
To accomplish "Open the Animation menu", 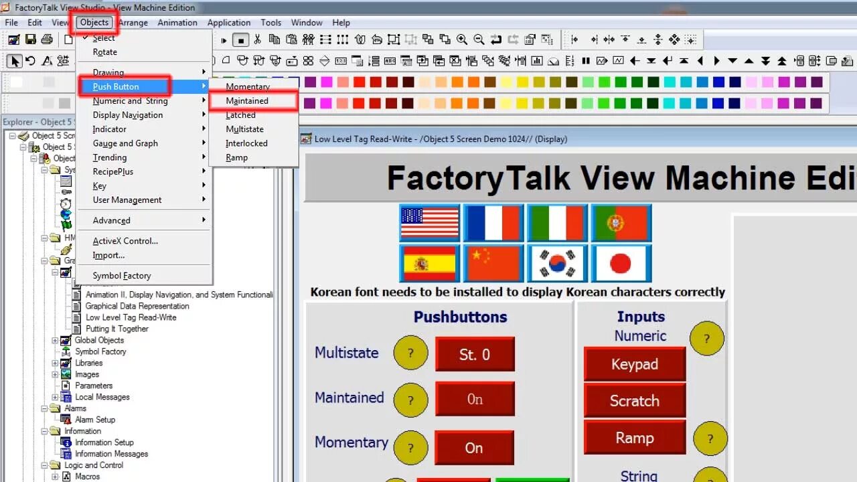I will (x=177, y=22).
